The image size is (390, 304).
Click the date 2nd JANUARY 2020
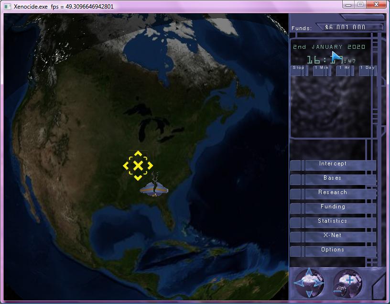(329, 47)
